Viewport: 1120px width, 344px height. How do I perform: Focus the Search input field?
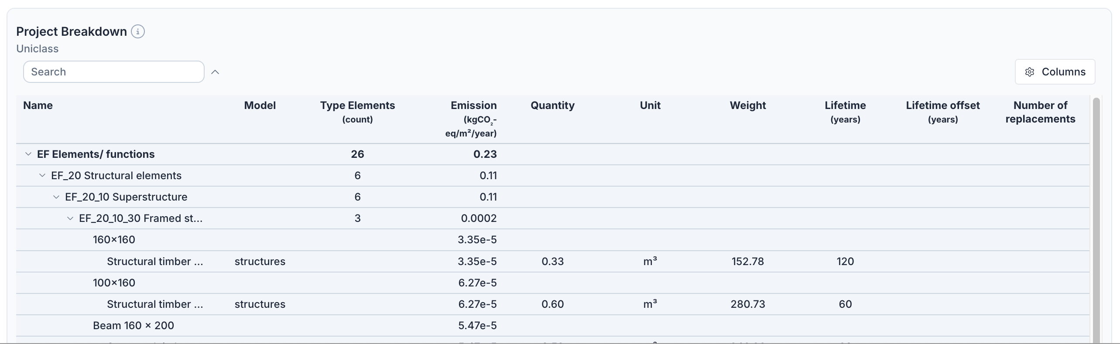click(x=114, y=72)
